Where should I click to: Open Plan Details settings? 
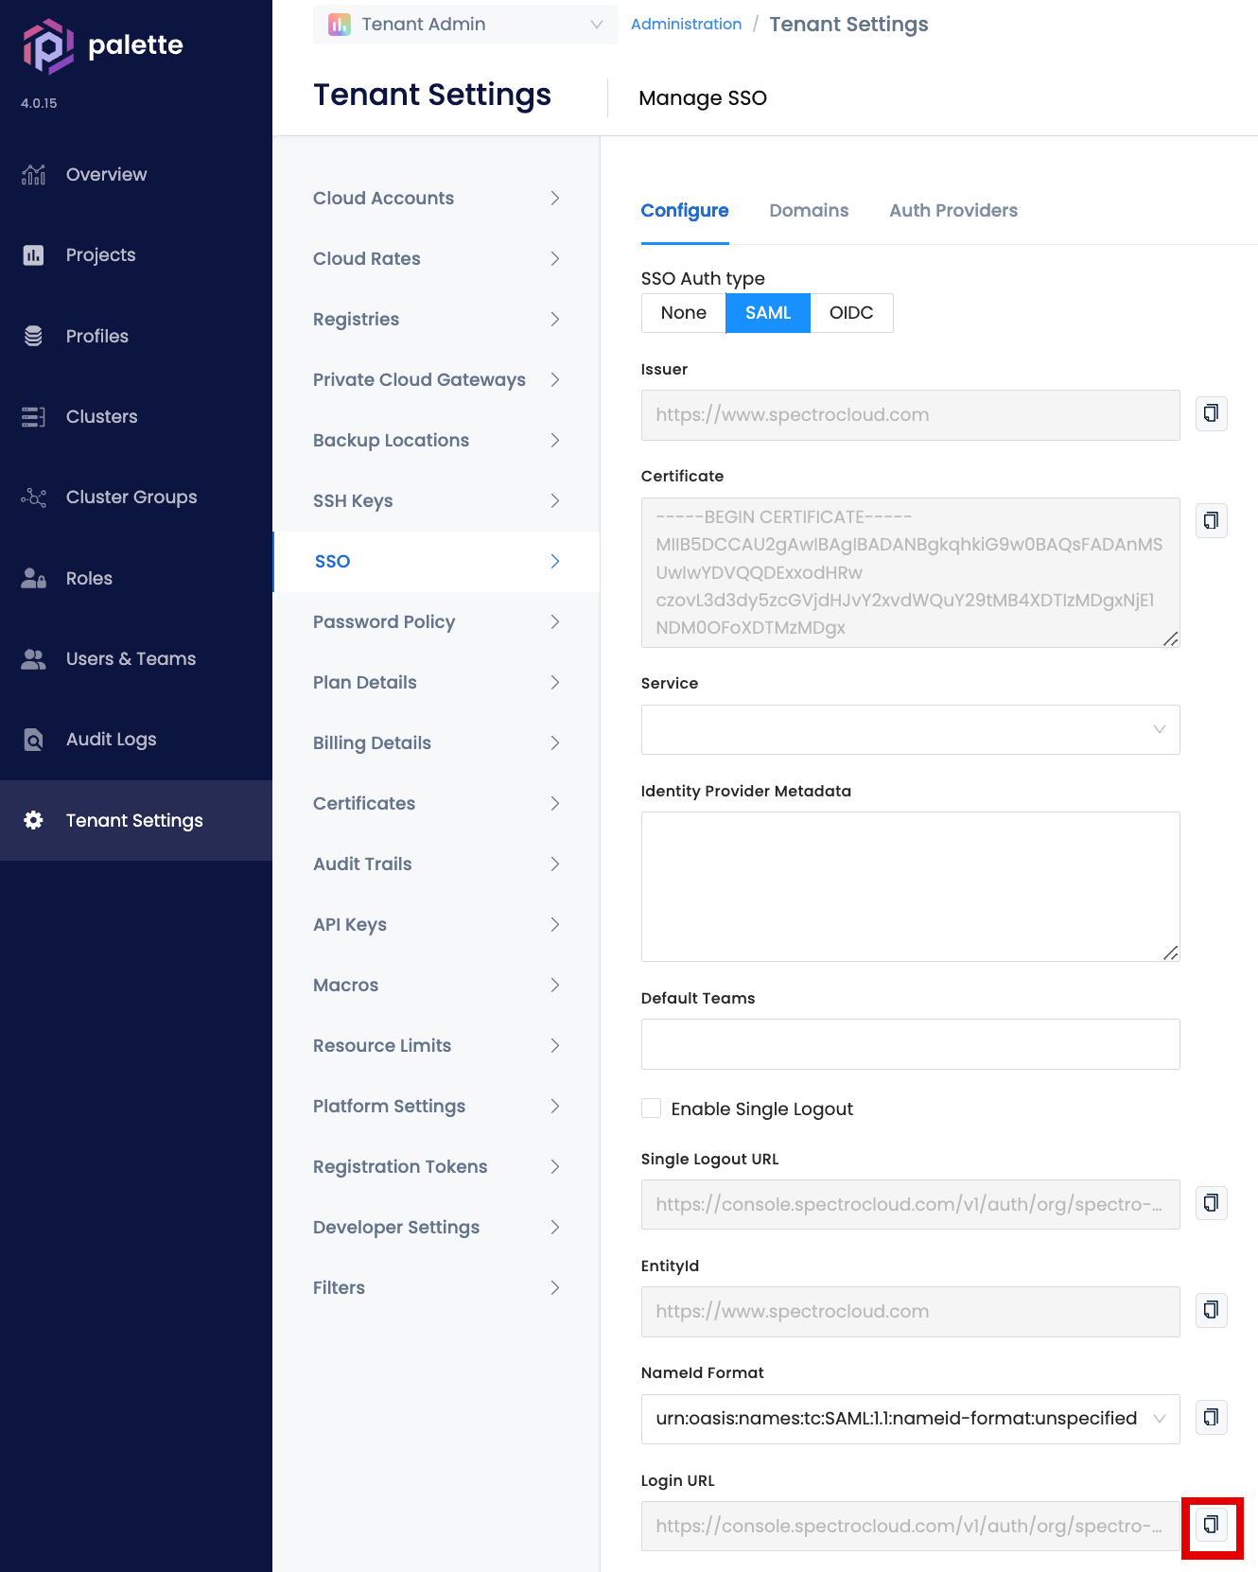pyautogui.click(x=437, y=683)
